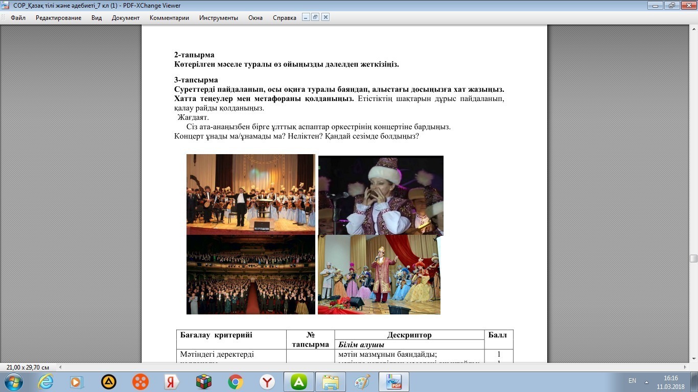Restore the document window via menu bar button
The width and height of the screenshot is (698, 392).
(315, 17)
